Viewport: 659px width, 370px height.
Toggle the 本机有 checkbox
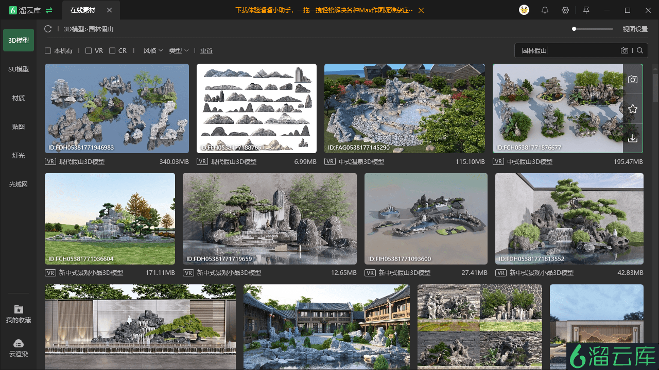48,51
